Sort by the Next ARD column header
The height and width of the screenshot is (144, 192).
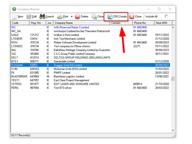click(x=163, y=23)
